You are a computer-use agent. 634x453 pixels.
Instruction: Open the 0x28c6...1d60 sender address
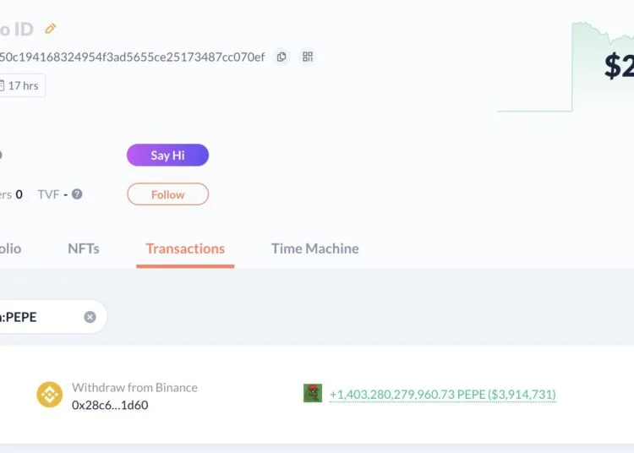coord(110,405)
